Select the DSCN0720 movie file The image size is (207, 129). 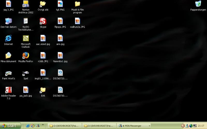coord(60,73)
